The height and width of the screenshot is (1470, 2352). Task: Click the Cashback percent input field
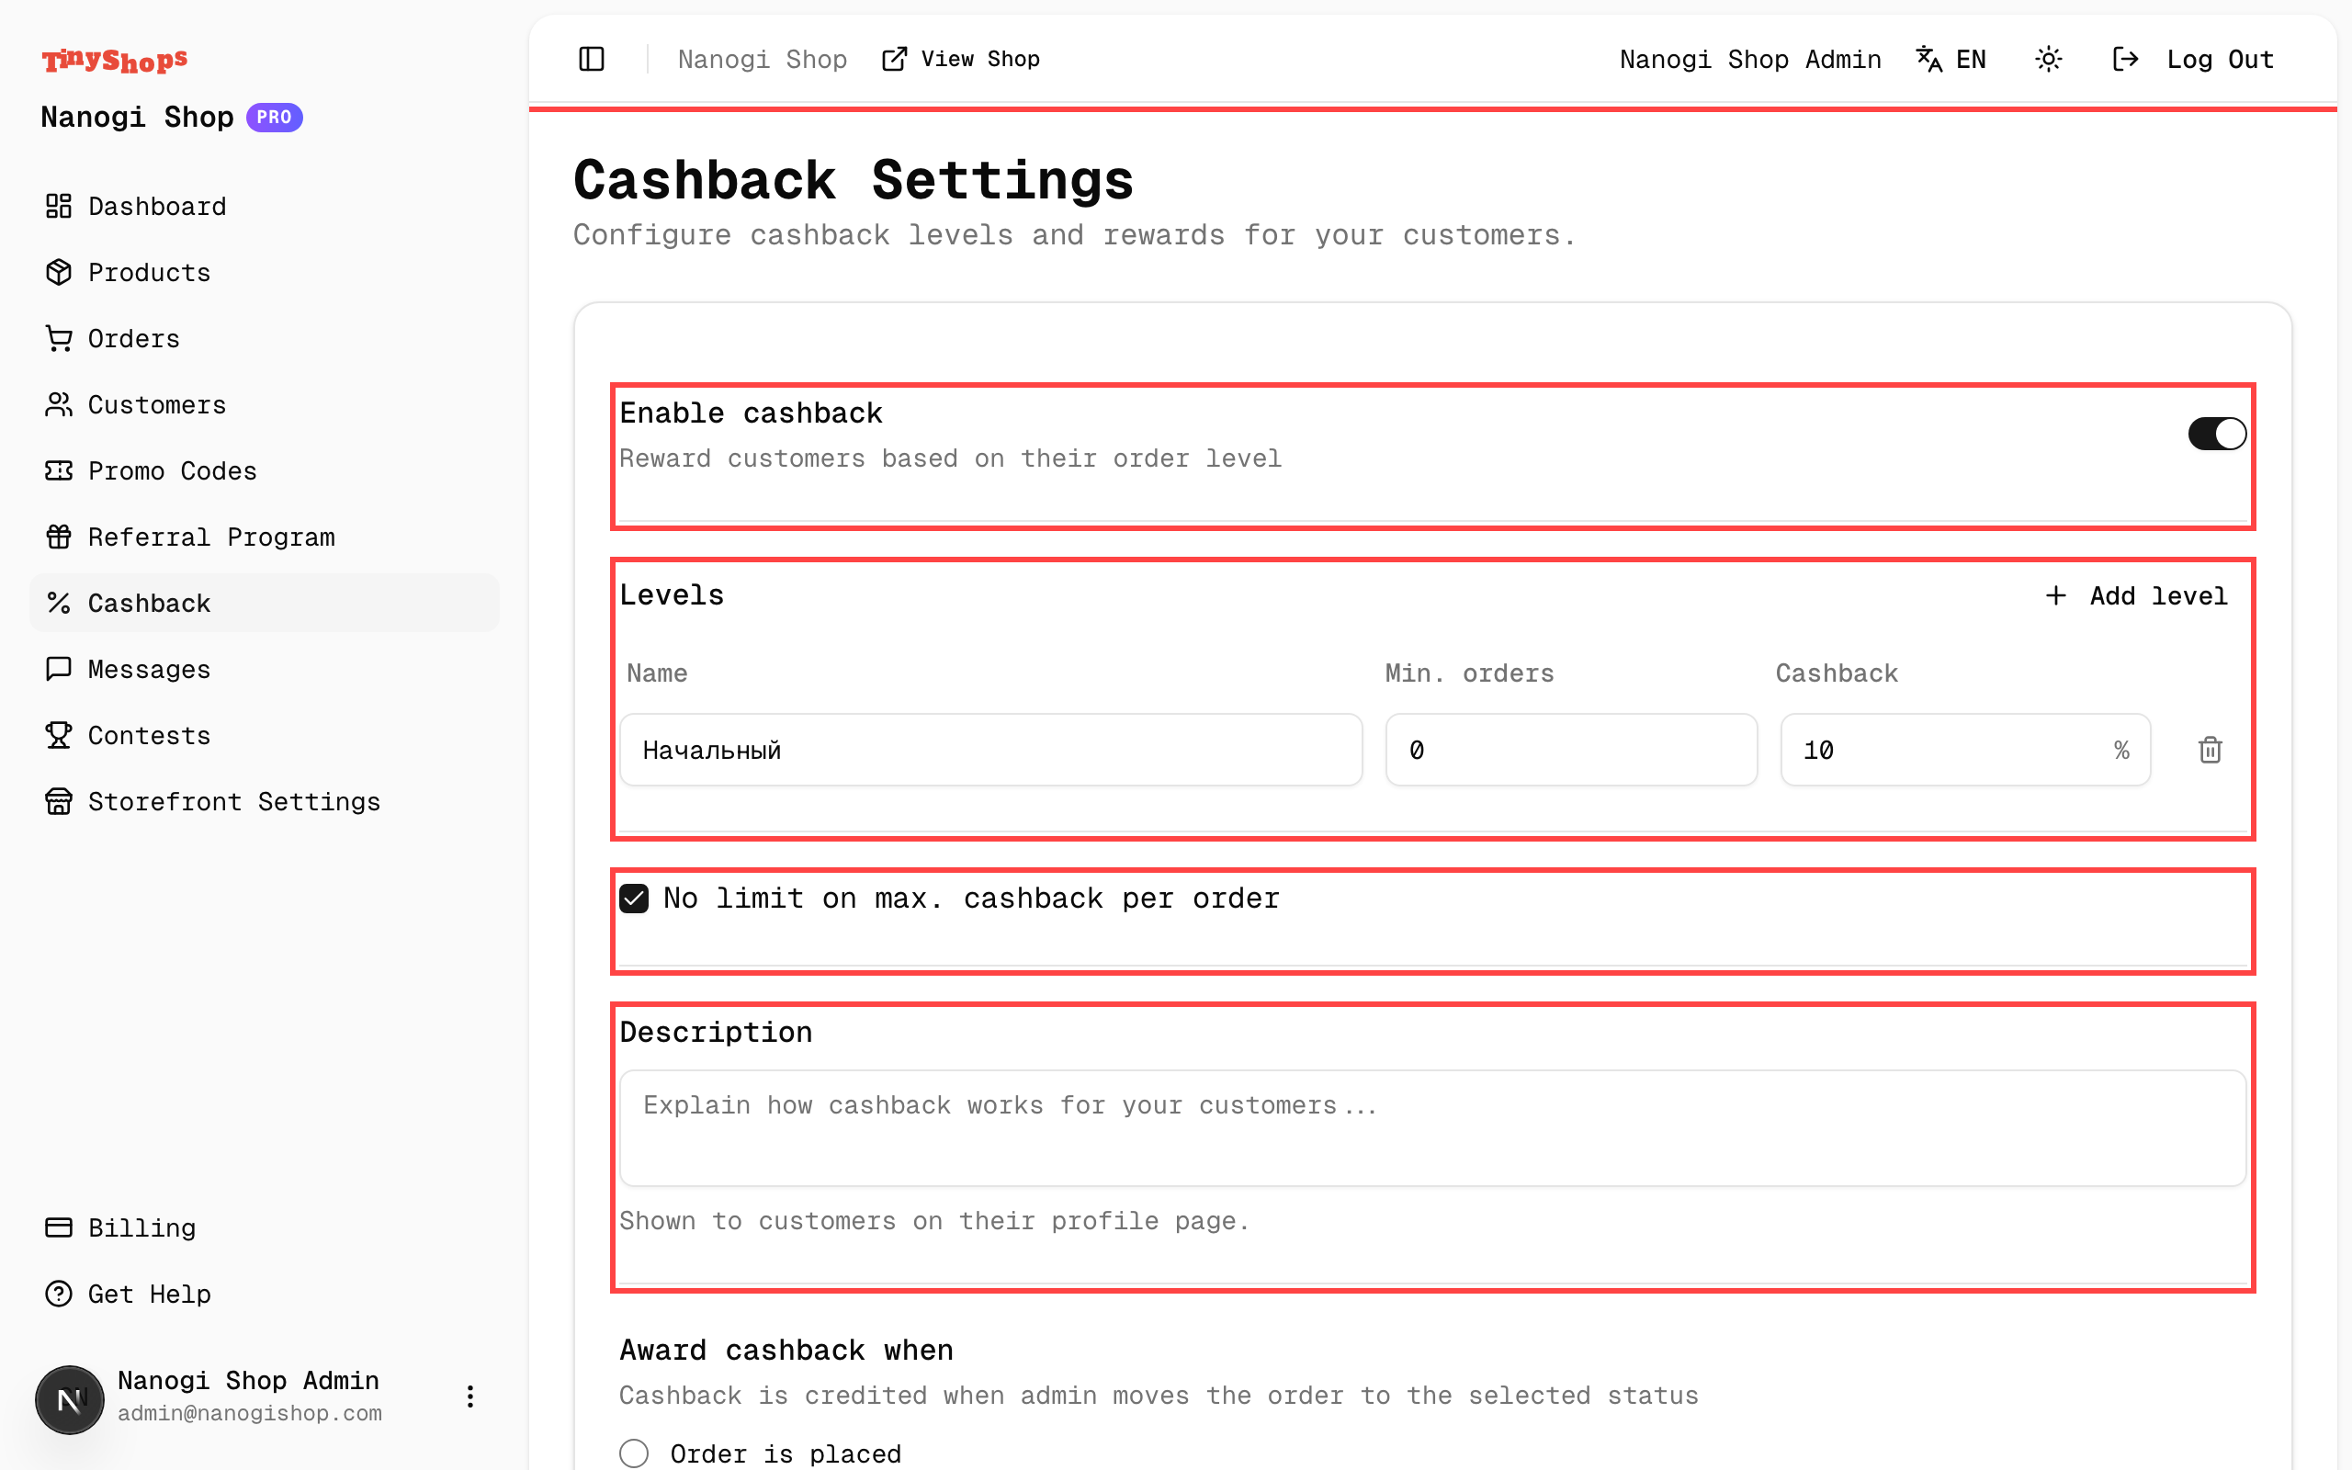coord(1944,750)
